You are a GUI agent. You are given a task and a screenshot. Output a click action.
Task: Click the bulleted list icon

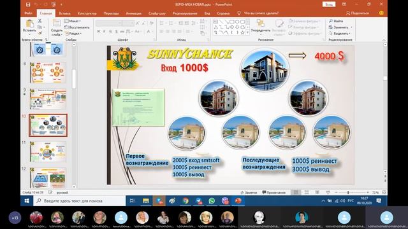[161, 24]
